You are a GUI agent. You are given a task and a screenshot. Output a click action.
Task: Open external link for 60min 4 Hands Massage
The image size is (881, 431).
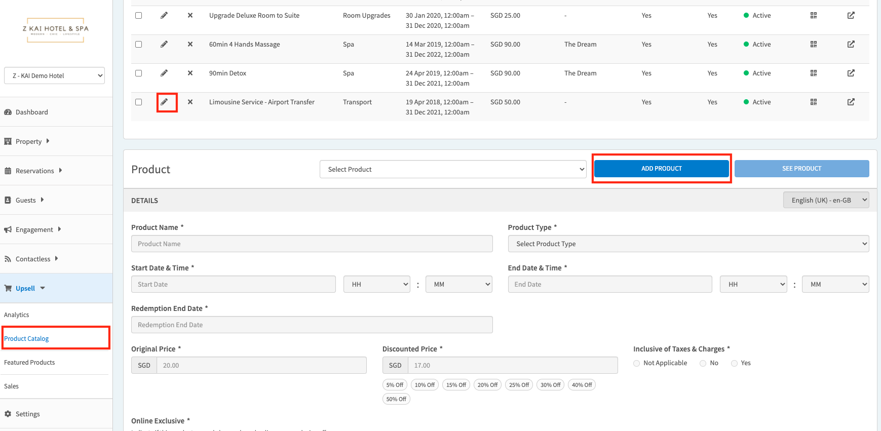click(851, 45)
